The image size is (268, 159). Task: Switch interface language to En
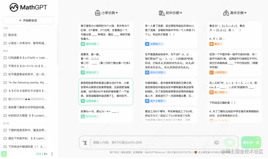point(45,154)
